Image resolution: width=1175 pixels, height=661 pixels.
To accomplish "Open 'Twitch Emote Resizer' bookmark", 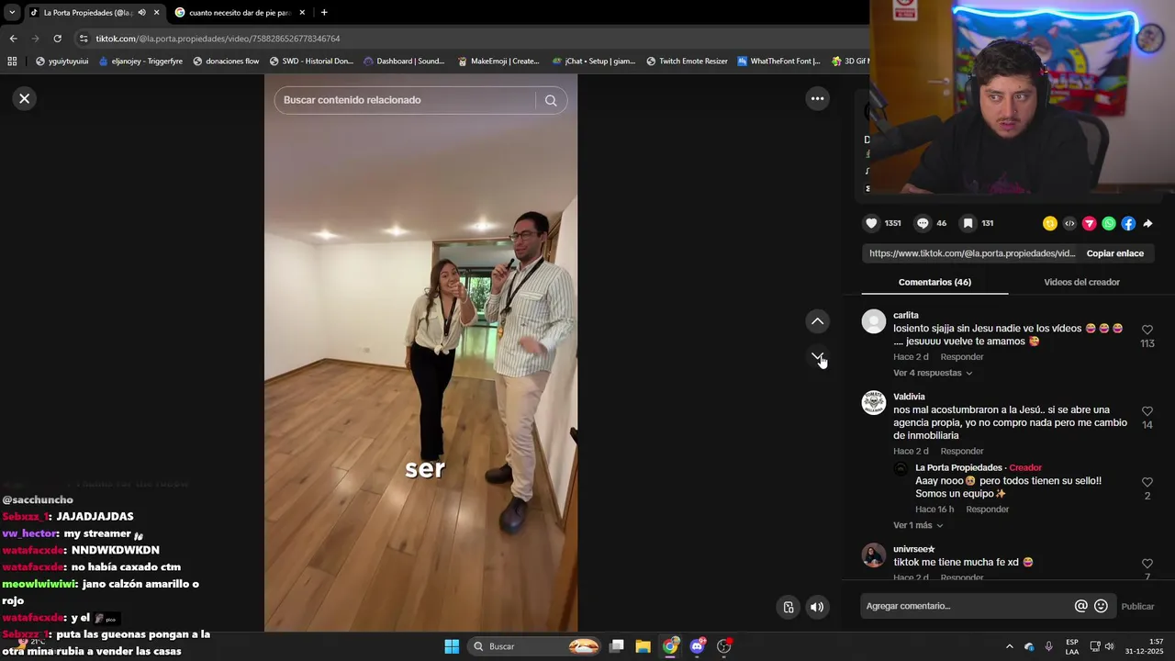I will coord(687,62).
